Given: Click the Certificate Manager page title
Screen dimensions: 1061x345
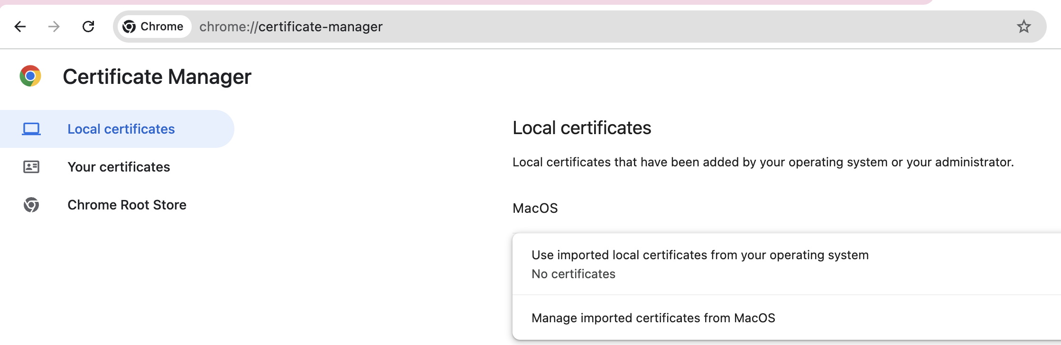Looking at the screenshot, I should coord(157,77).
